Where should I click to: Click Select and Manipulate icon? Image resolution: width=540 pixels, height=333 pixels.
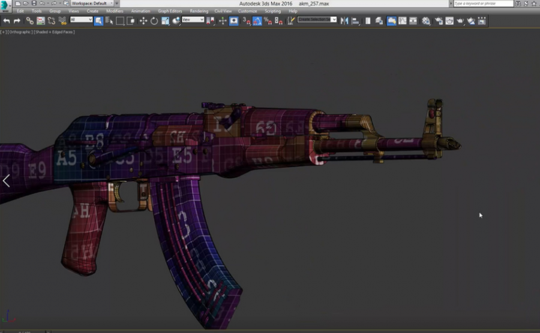(223, 21)
